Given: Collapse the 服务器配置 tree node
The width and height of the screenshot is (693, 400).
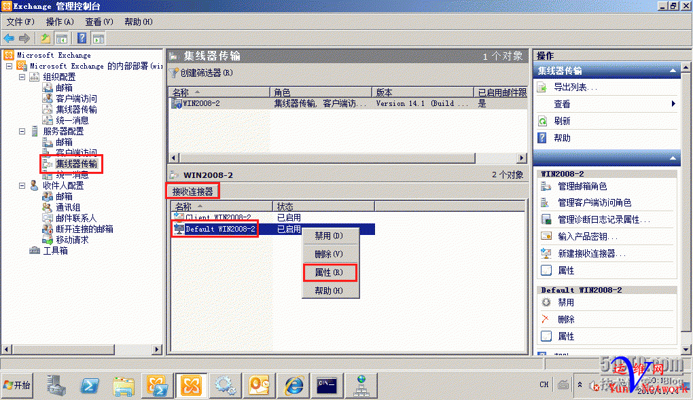Looking at the screenshot, I should point(22,131).
